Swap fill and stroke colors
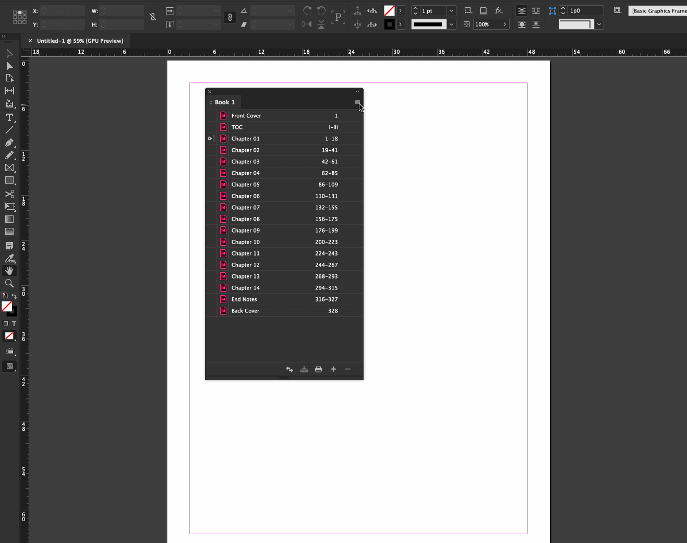The image size is (687, 543). pos(14,296)
